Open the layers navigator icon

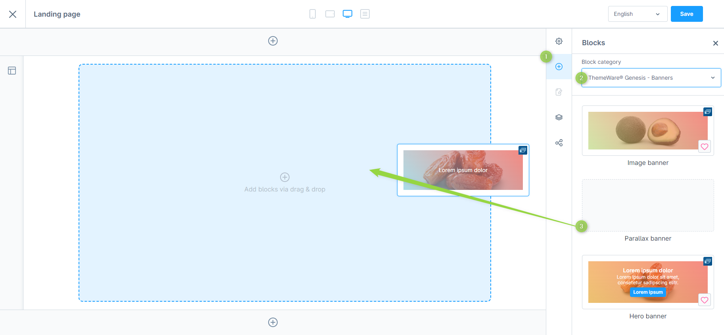point(559,117)
